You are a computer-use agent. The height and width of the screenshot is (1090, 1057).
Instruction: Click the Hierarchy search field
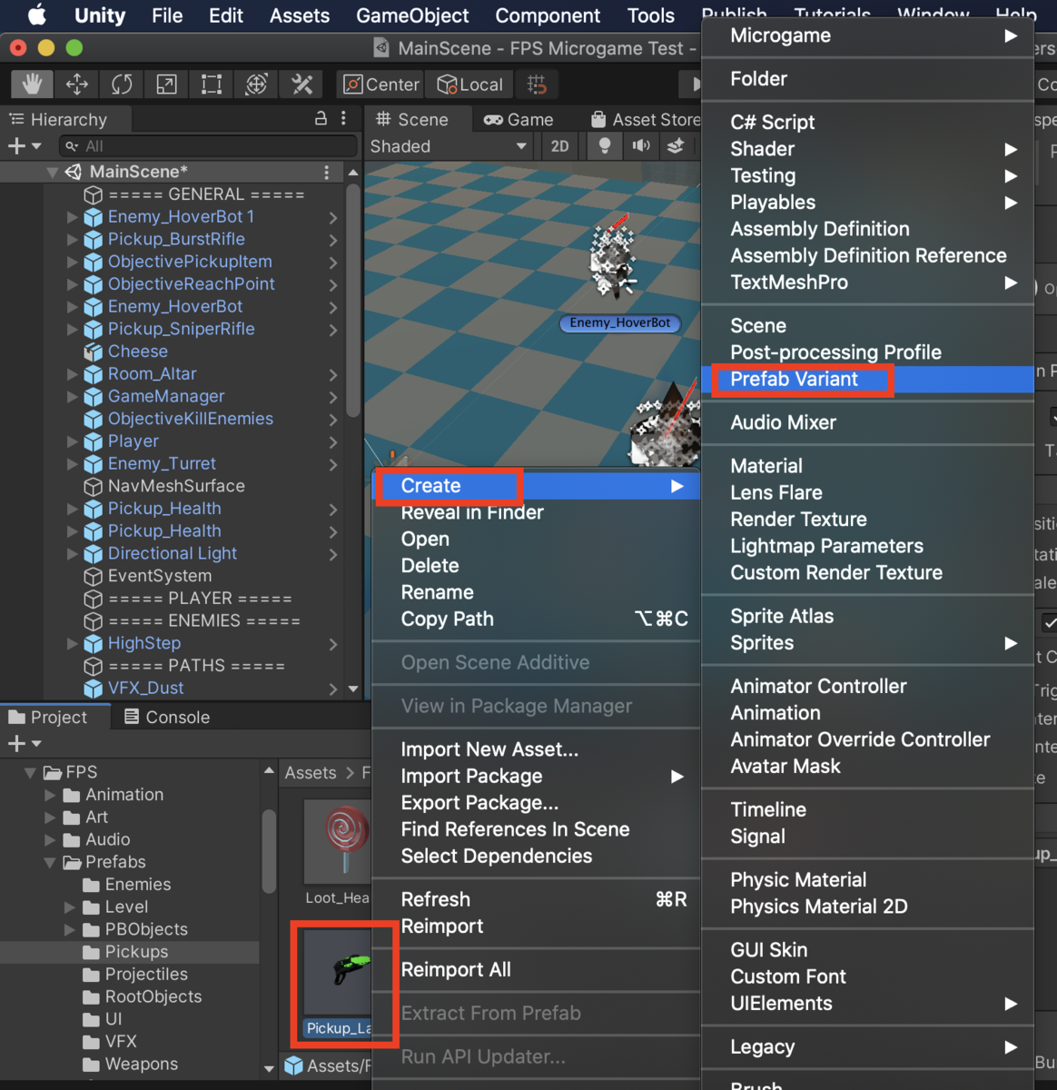coord(209,145)
